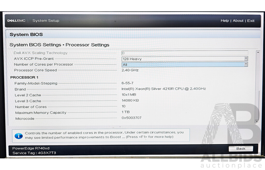
Task: Click the blue info icon in help box
Action: click(x=19, y=136)
